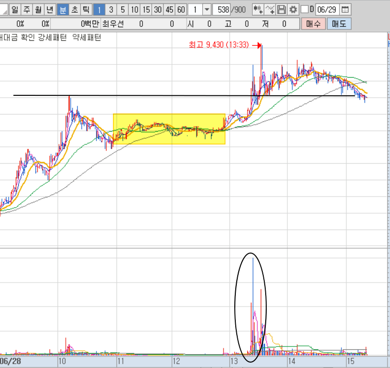The height and width of the screenshot is (368, 390).
Task: Toggle the D date checkbox
Action: coord(305,10)
